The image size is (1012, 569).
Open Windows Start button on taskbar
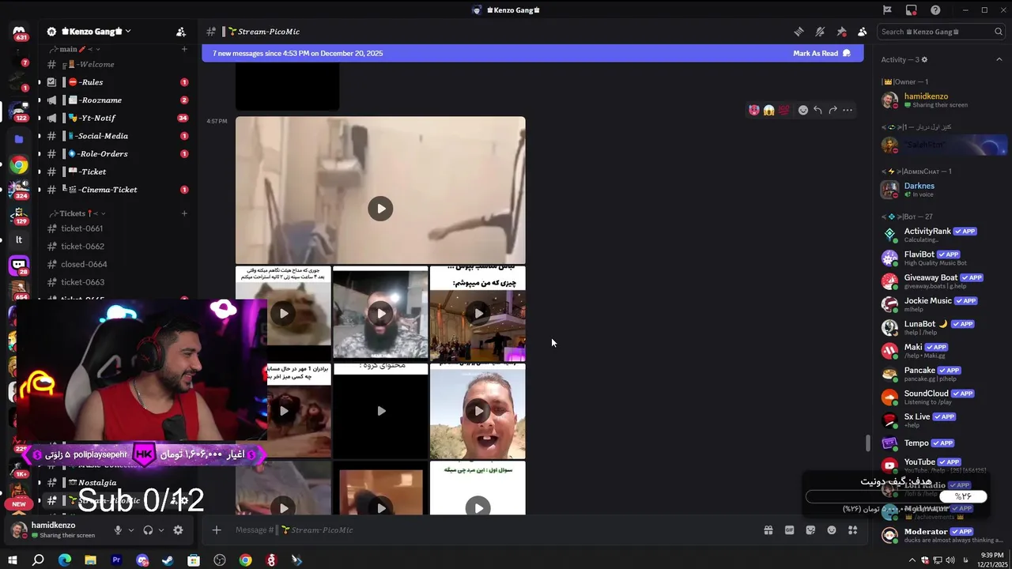13,560
